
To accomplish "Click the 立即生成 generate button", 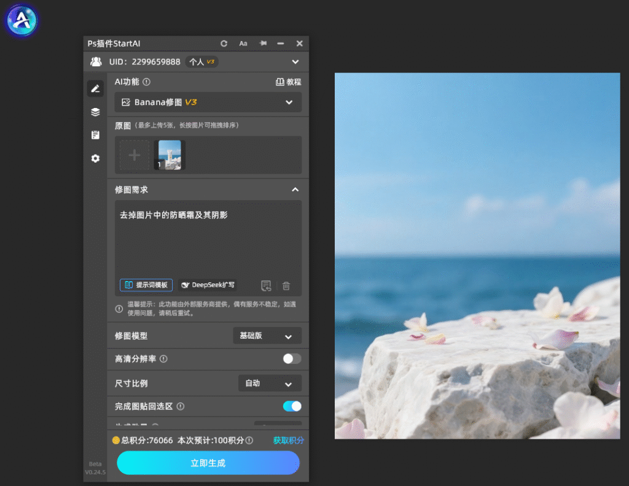I will 208,463.
